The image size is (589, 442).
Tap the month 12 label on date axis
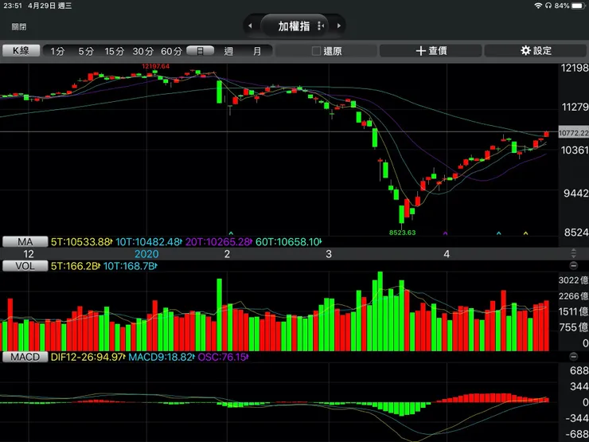29,254
